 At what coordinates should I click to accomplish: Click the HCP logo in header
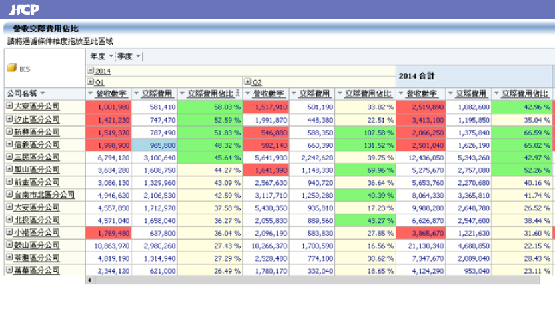[25, 9]
